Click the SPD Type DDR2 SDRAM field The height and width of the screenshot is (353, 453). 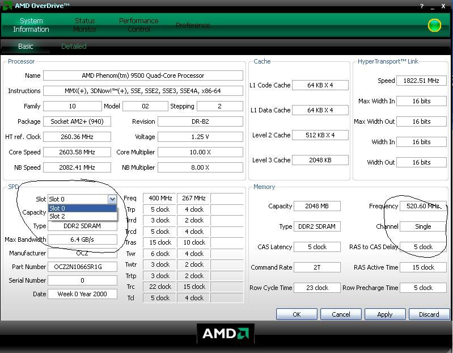[82, 226]
